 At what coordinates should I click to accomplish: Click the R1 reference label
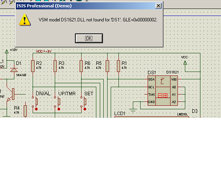(124, 63)
